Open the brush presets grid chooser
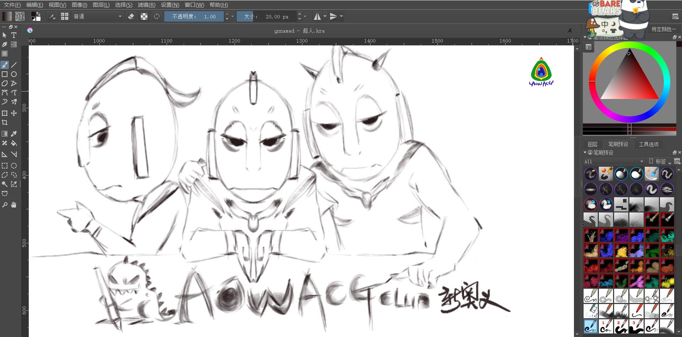 point(65,16)
